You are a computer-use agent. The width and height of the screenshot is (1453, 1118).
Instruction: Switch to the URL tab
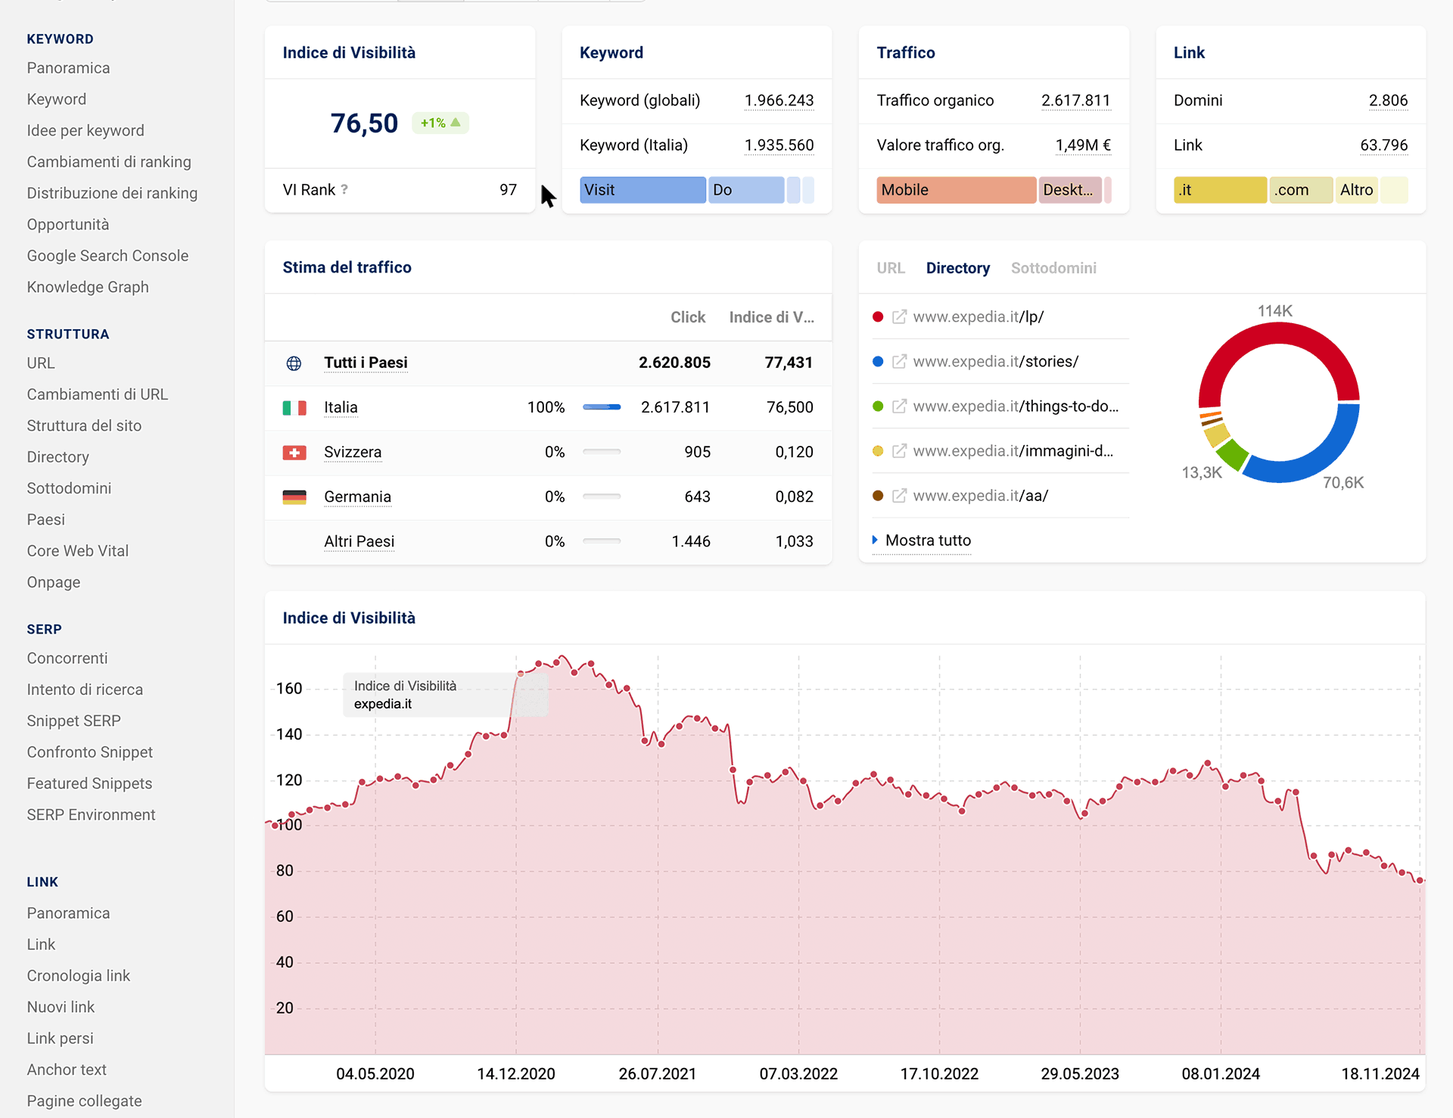pyautogui.click(x=891, y=268)
